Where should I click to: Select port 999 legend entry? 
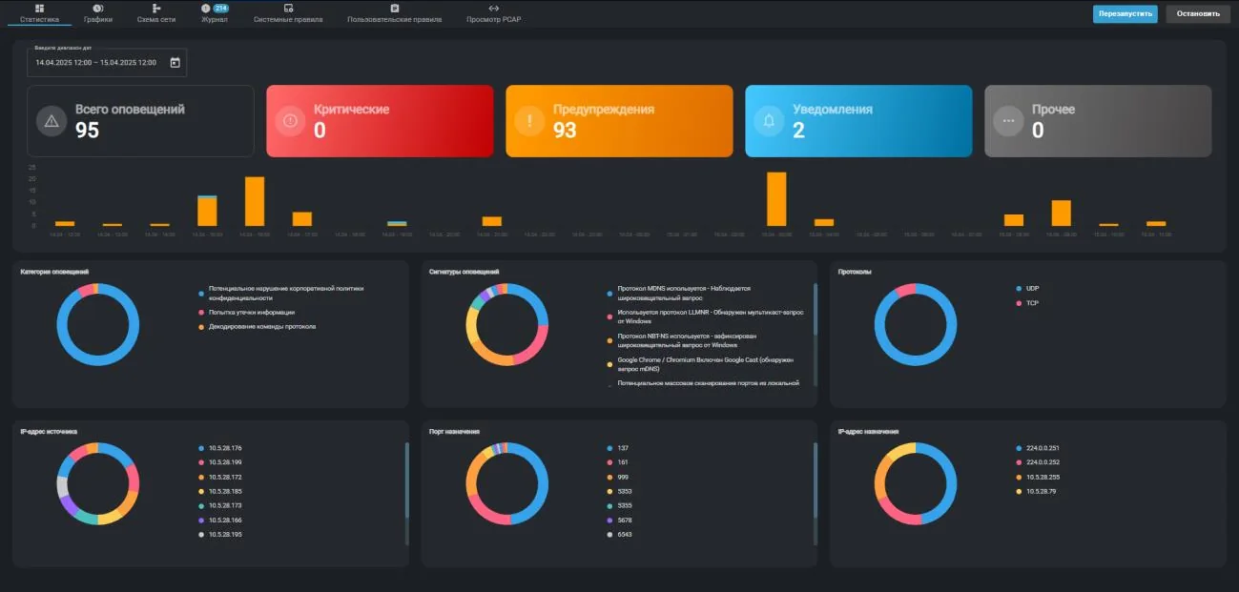tap(617, 477)
